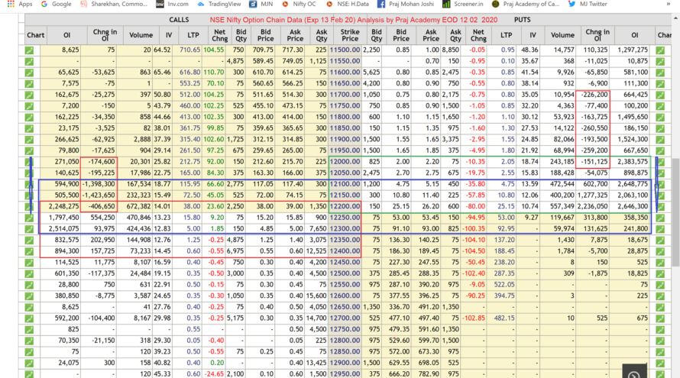Select strike price 12300.00
This screenshot has width=680, height=378.
[345, 229]
